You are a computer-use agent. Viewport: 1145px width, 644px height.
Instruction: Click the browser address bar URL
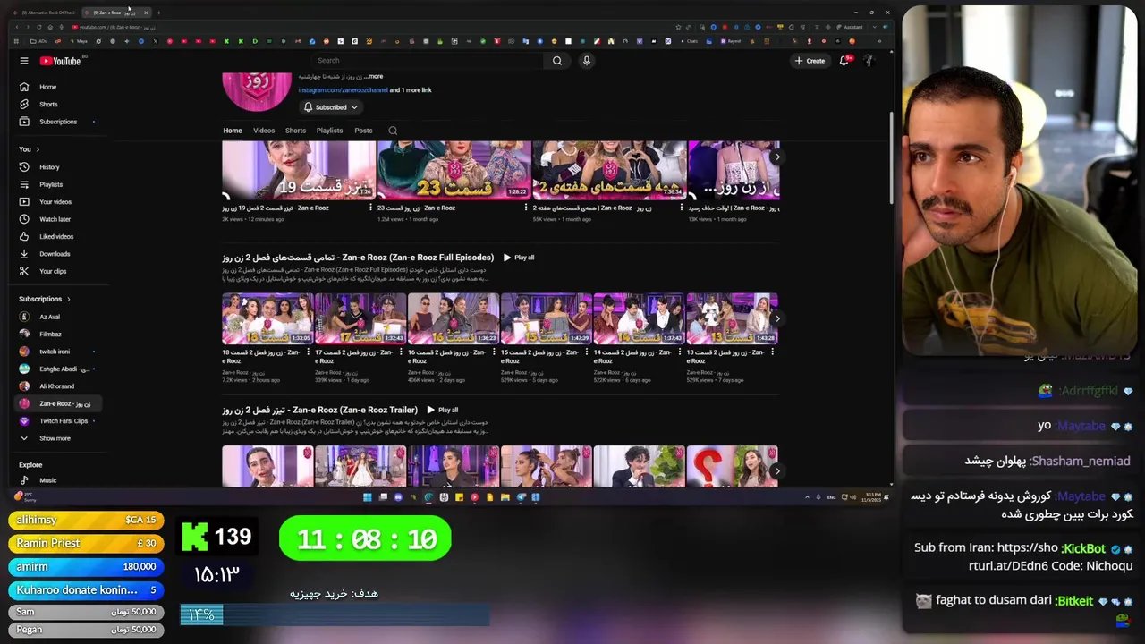pos(112,27)
